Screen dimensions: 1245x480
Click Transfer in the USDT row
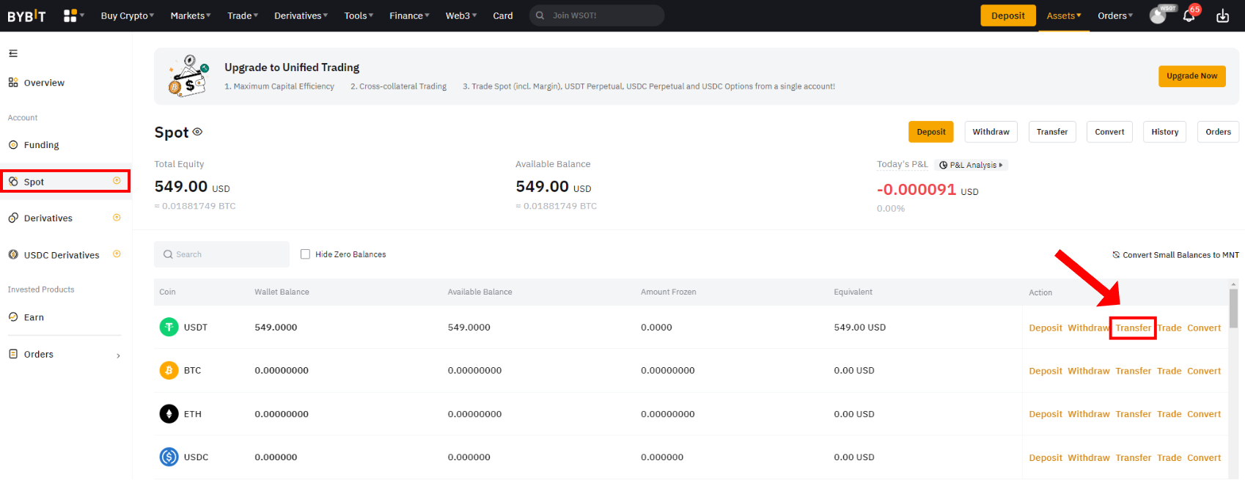click(1133, 328)
